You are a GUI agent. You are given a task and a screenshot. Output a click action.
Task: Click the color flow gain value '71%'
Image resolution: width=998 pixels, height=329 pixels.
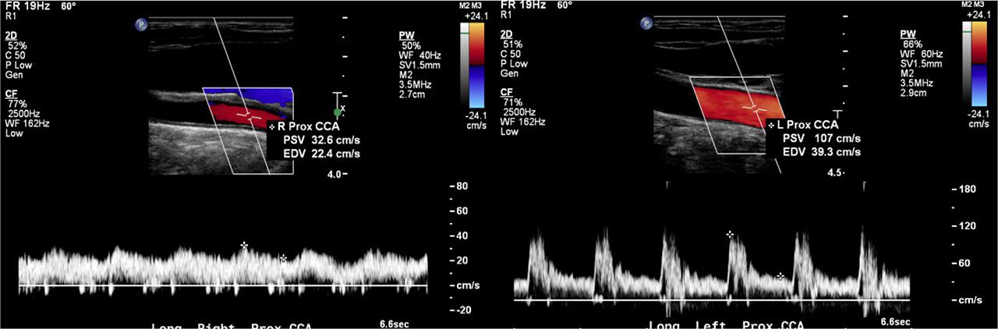(514, 102)
